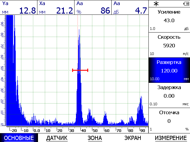Click the battery level indicator icon
Screen dimensions: 190x142
[186, 4]
